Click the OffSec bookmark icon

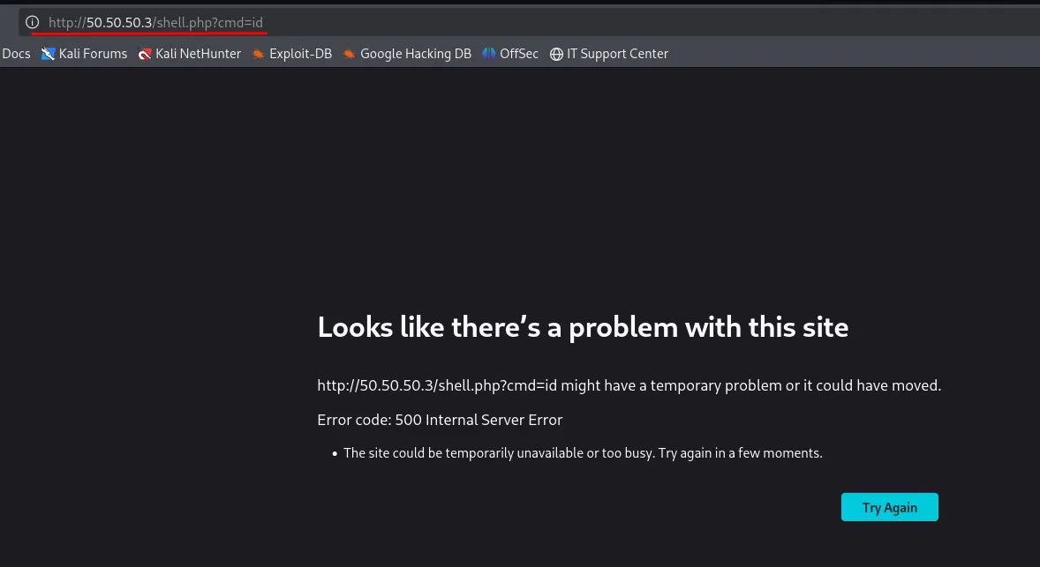pos(489,54)
